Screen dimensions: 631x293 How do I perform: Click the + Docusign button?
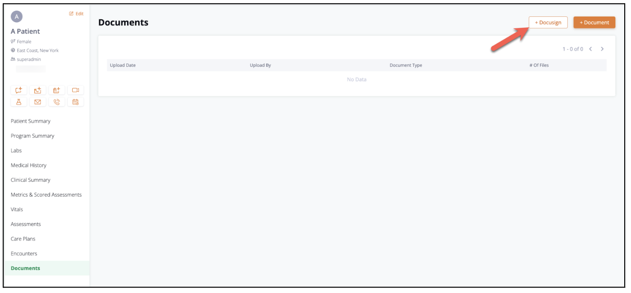point(548,22)
